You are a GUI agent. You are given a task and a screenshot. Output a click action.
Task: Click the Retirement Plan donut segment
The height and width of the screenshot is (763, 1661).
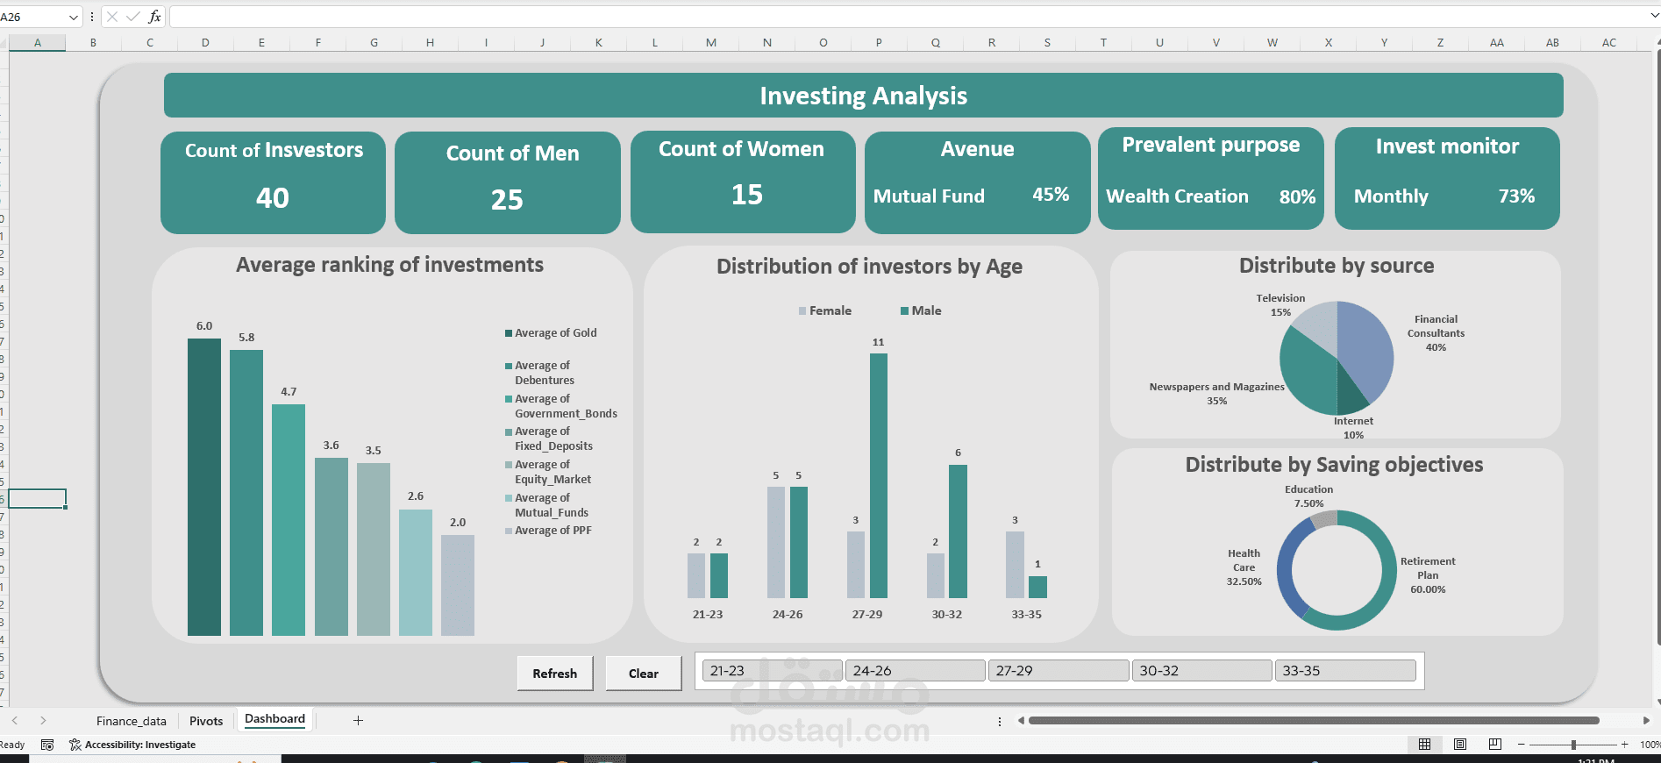click(x=1390, y=570)
